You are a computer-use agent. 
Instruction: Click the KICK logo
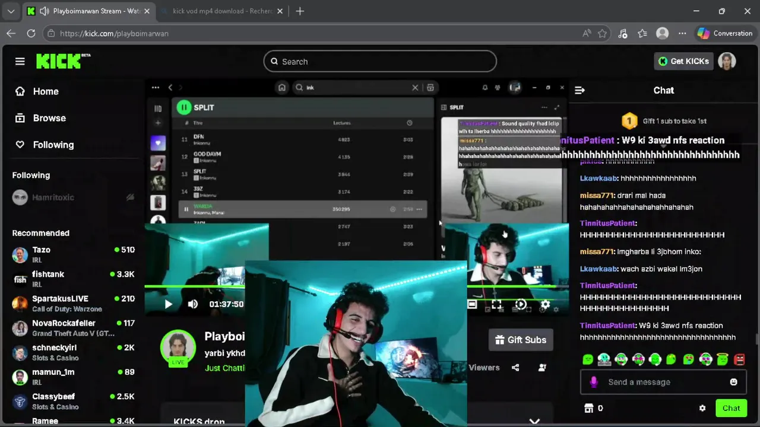[63, 61]
